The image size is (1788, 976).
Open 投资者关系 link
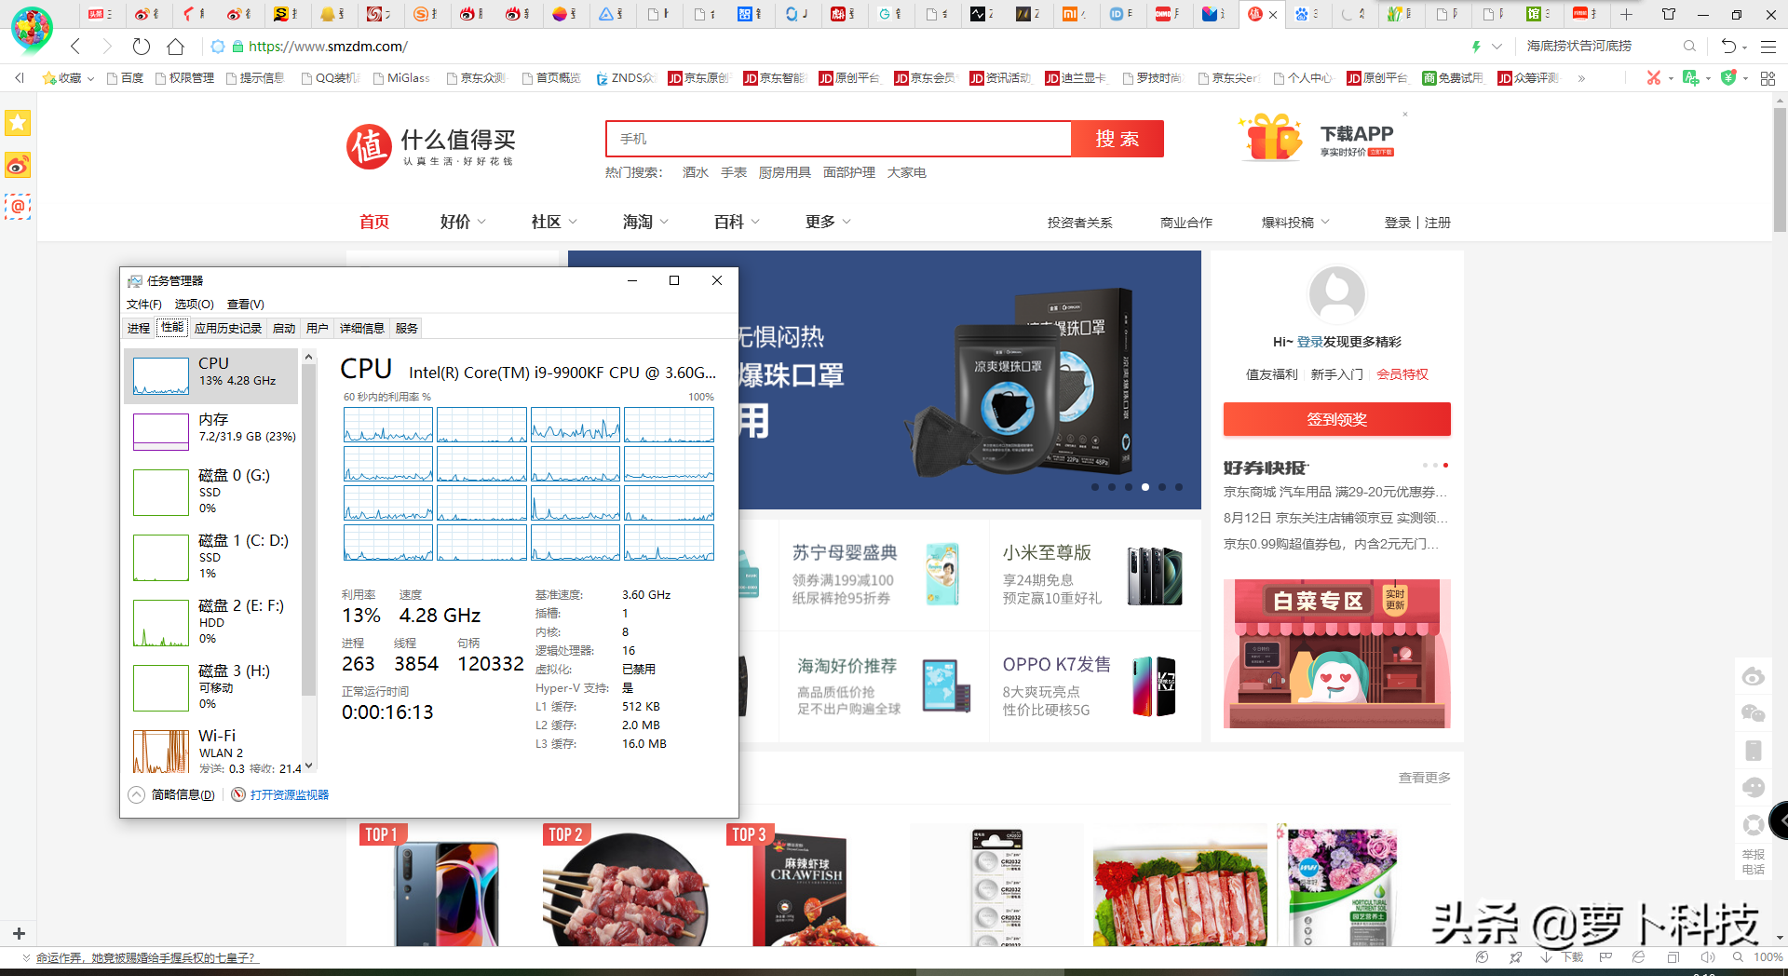1079,223
